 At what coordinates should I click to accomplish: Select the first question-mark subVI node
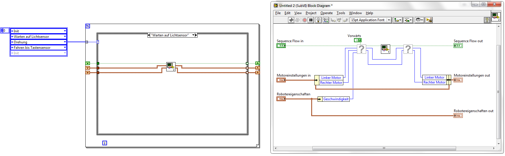click(362, 49)
